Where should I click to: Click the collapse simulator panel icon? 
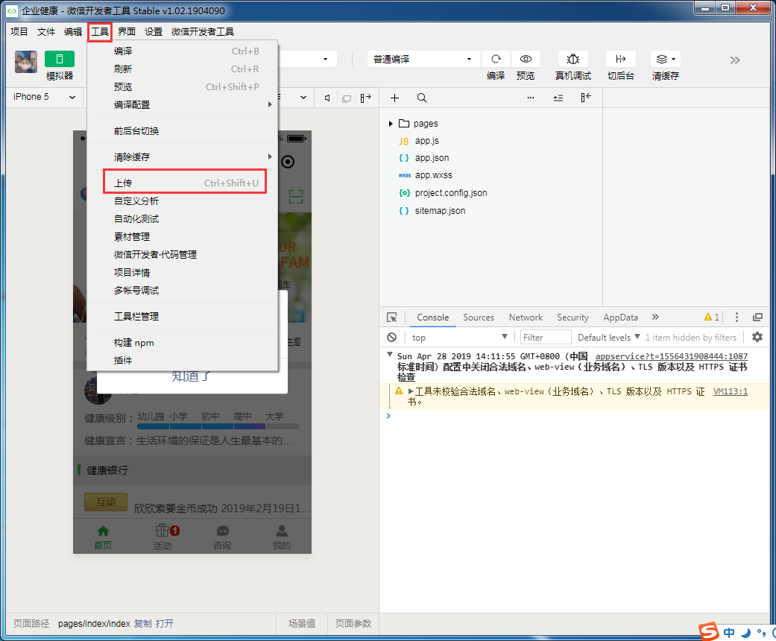pyautogui.click(x=366, y=98)
